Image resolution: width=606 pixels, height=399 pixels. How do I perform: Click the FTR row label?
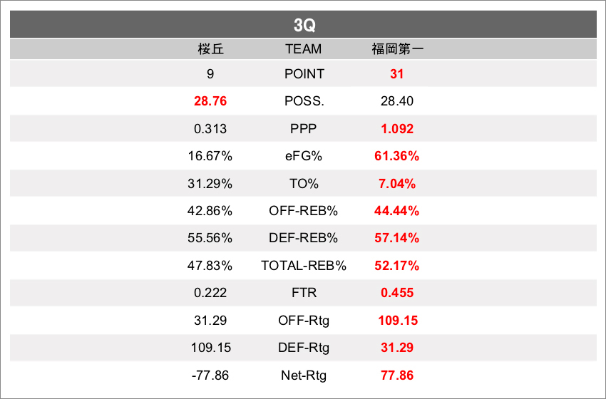coord(304,293)
